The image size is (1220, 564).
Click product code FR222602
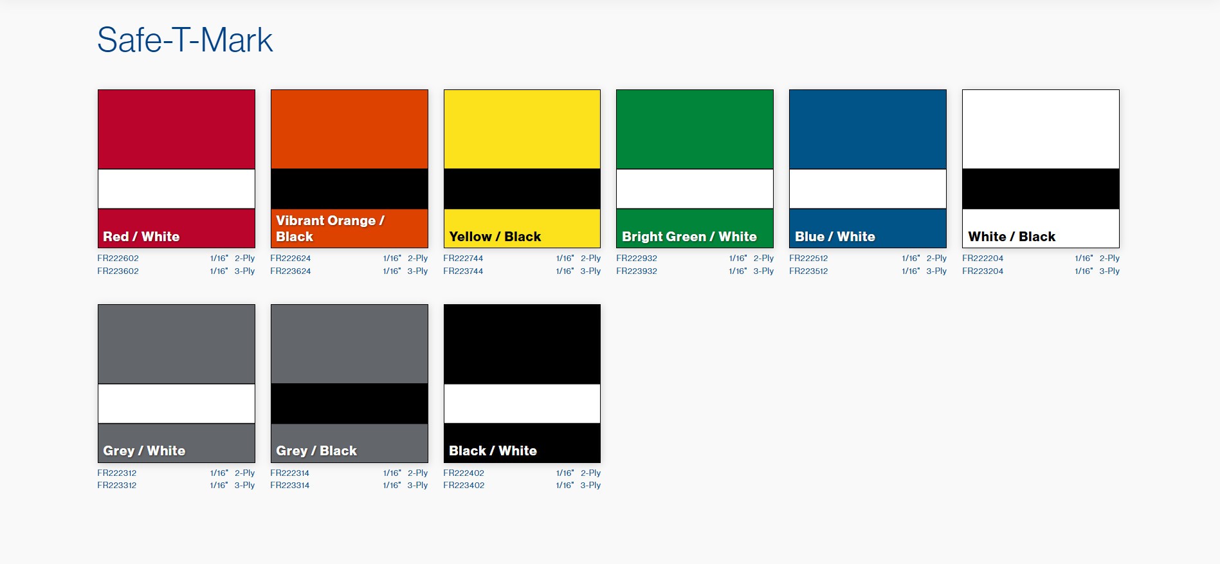click(118, 259)
